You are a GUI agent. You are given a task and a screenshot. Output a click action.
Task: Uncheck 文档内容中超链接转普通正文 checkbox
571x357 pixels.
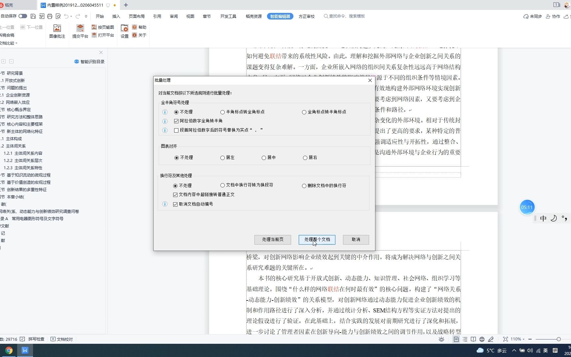coord(175,195)
